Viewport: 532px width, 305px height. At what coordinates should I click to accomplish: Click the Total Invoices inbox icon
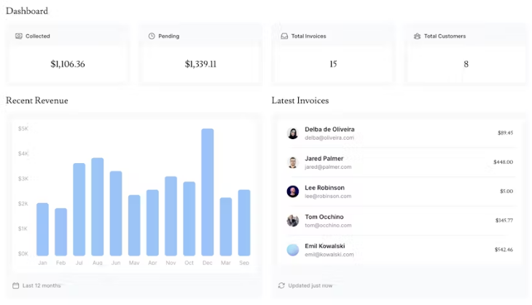coord(284,36)
